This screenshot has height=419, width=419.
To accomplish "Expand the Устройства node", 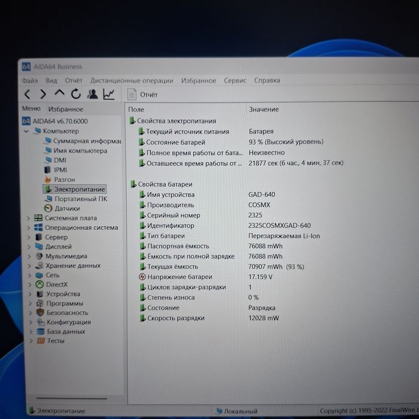I will click(x=30, y=294).
